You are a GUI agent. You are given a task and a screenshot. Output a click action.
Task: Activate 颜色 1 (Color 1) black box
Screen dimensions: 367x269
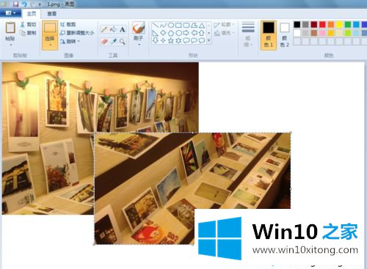pos(269,35)
